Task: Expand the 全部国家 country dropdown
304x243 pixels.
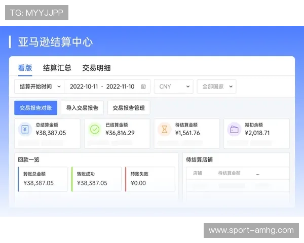Action: point(216,87)
